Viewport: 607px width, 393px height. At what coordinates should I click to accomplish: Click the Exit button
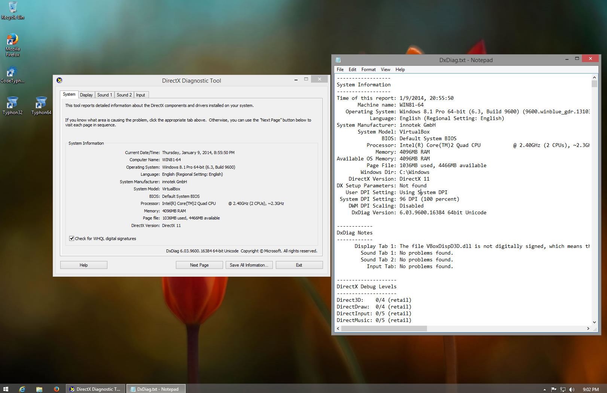coord(299,265)
